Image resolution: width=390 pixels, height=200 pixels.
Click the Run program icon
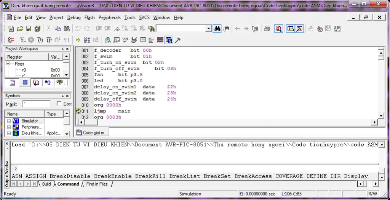click(x=22, y=40)
